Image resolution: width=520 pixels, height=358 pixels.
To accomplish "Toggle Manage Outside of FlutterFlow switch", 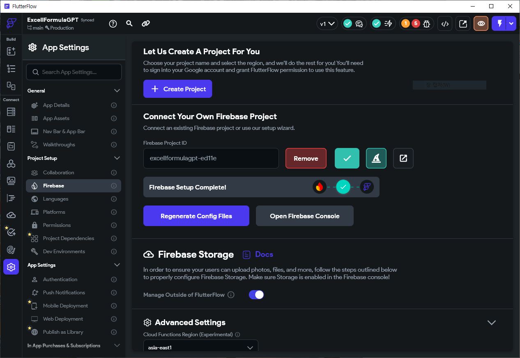I will tap(256, 295).
